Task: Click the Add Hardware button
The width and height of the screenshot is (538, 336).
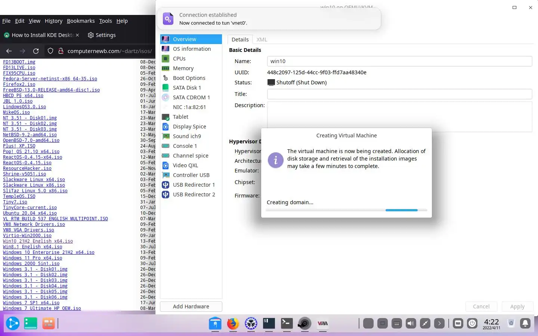Action: coord(191,307)
